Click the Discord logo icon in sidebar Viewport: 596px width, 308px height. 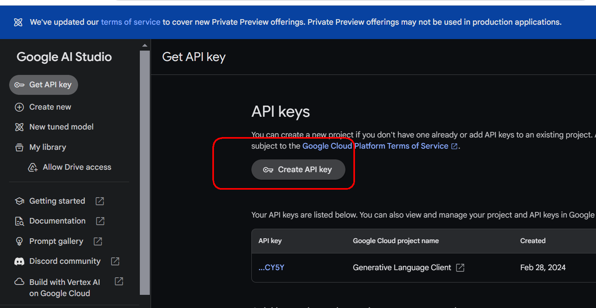point(19,261)
